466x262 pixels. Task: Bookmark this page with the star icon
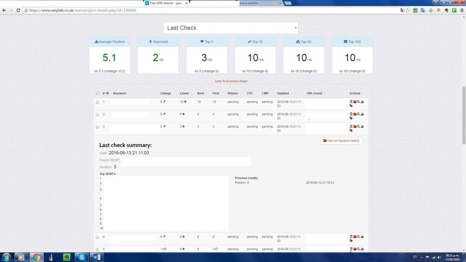[408, 10]
